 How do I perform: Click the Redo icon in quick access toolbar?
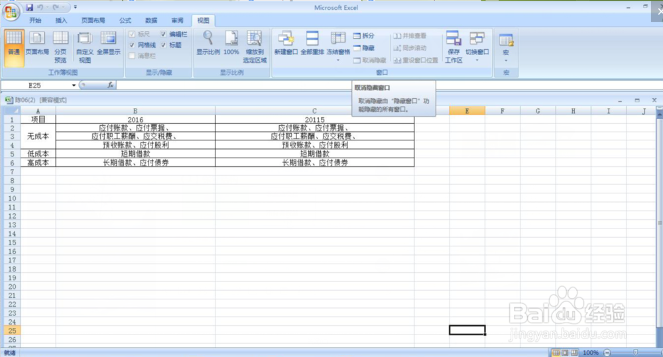tap(56, 7)
